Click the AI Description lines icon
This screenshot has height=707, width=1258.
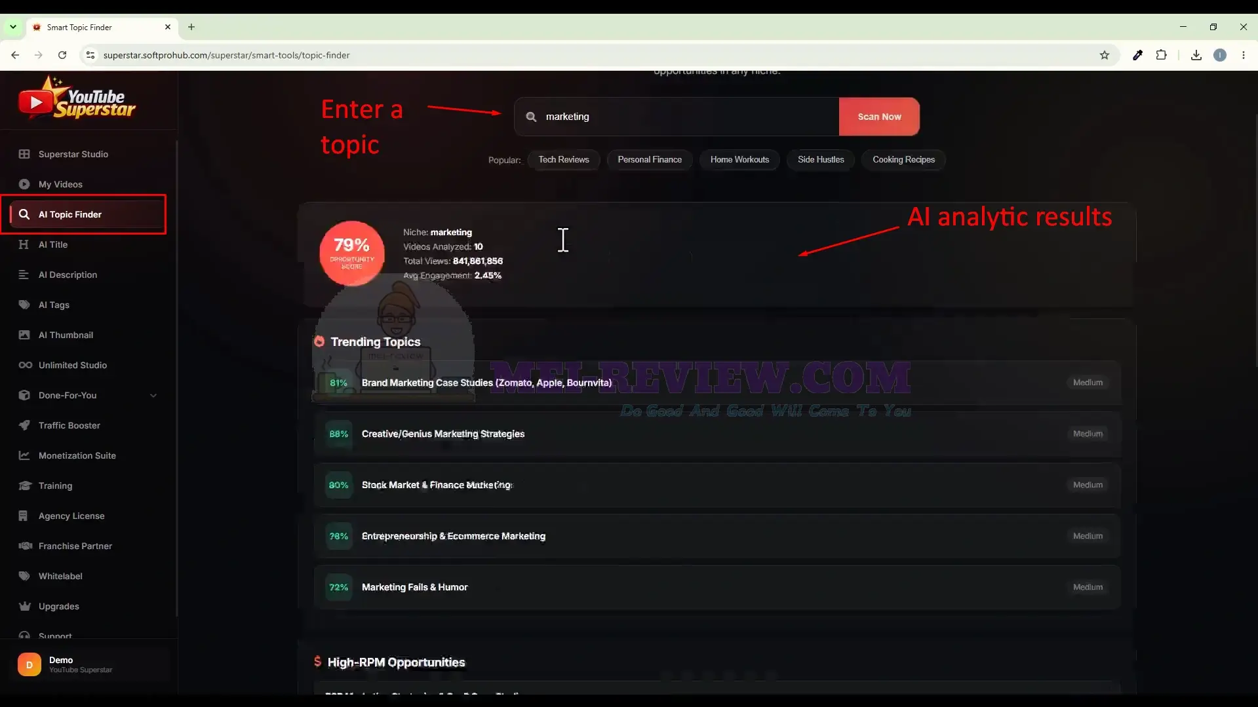[24, 275]
